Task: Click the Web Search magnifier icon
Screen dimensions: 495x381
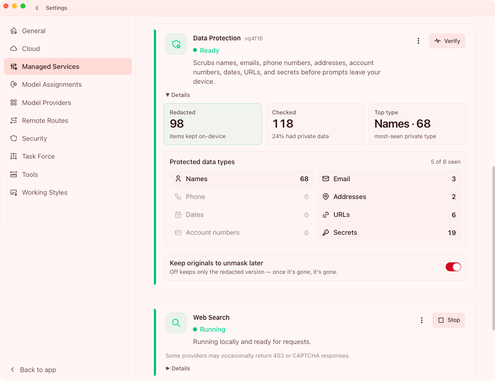Action: tap(176, 323)
